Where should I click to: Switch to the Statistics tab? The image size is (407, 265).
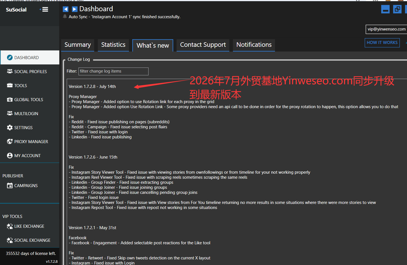tap(113, 45)
